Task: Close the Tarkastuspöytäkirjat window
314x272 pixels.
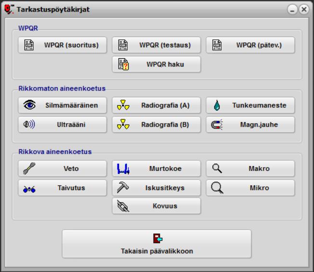Action: click(x=304, y=10)
